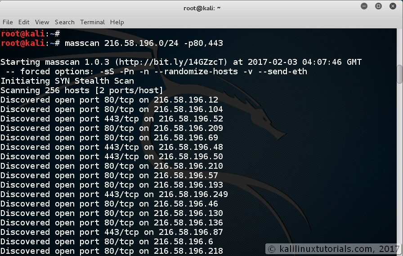Maximize the terminal window
Image resolution: width=403 pixels, height=256 pixels.
point(379,6)
